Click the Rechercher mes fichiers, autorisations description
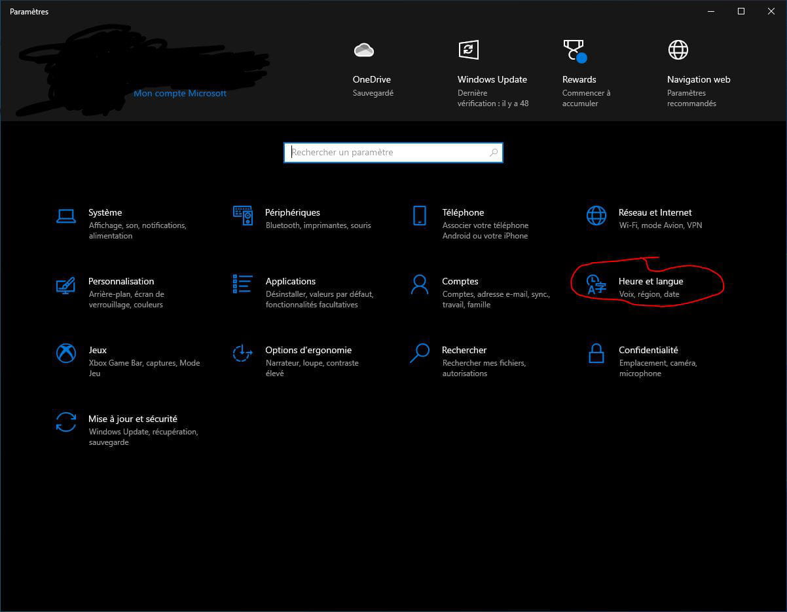The width and height of the screenshot is (787, 612). [x=485, y=368]
